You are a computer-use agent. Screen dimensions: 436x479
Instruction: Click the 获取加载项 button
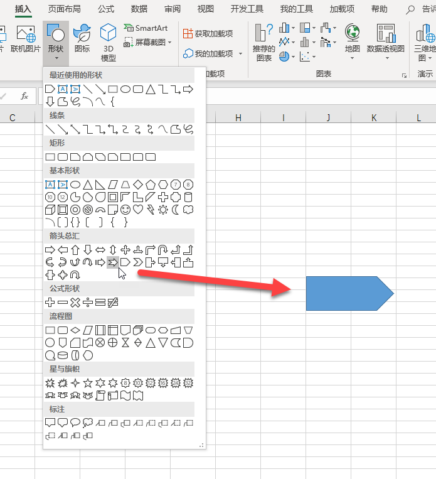coord(208,33)
